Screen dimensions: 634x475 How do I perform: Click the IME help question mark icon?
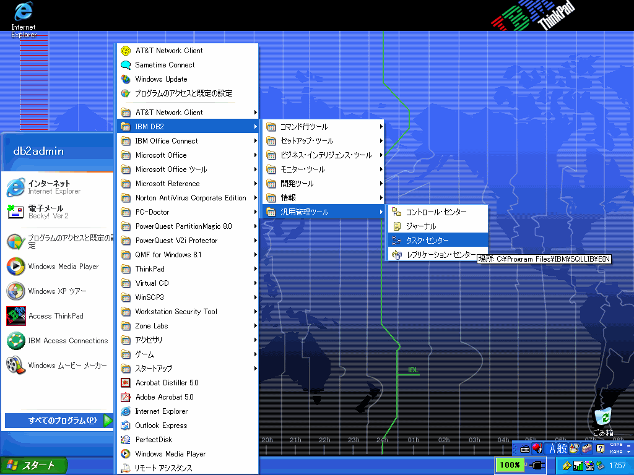[x=601, y=448]
